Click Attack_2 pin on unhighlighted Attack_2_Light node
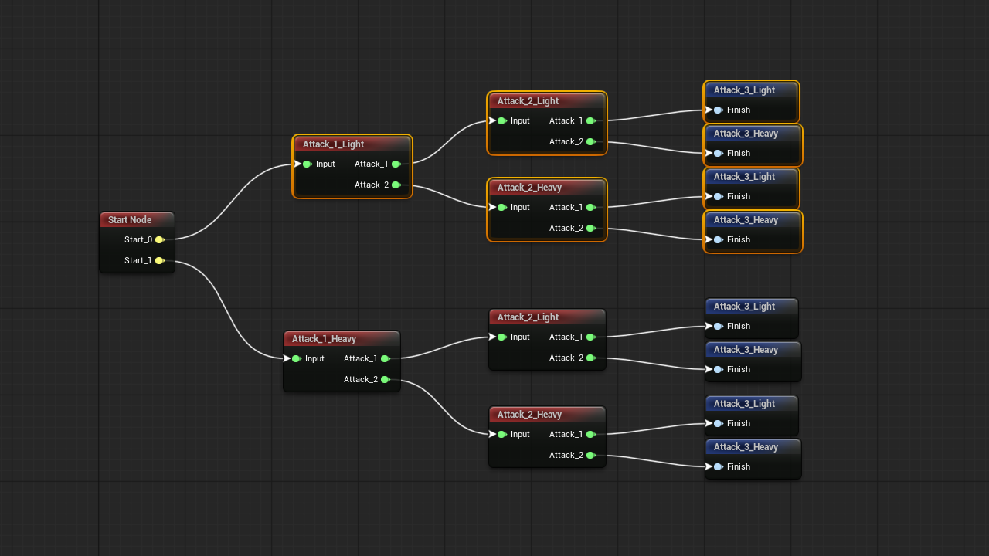This screenshot has width=989, height=556. coord(590,358)
